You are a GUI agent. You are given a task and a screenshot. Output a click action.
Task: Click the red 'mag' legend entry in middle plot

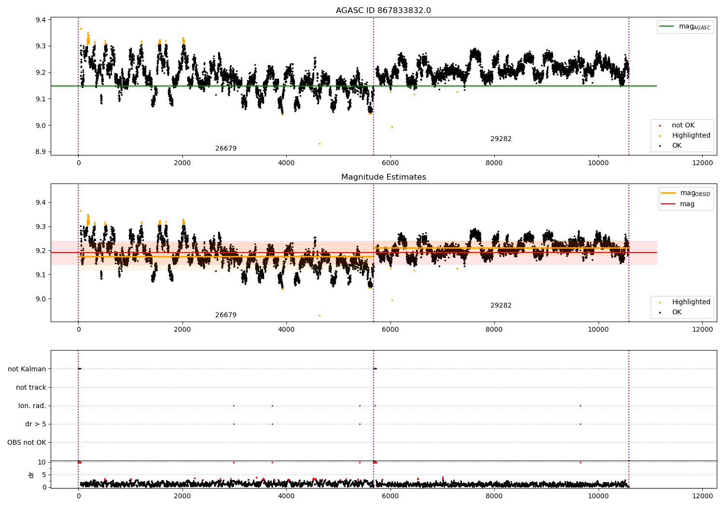coord(687,204)
